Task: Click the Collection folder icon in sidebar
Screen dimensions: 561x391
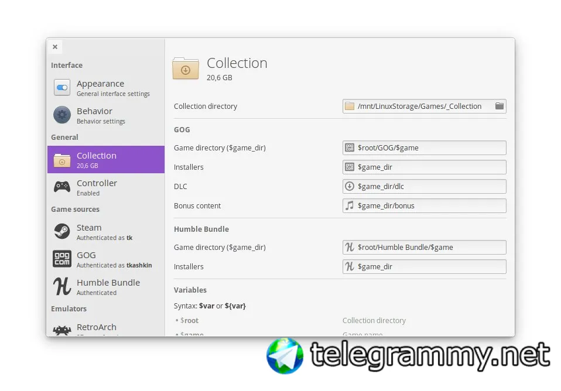Action: pyautogui.click(x=62, y=160)
